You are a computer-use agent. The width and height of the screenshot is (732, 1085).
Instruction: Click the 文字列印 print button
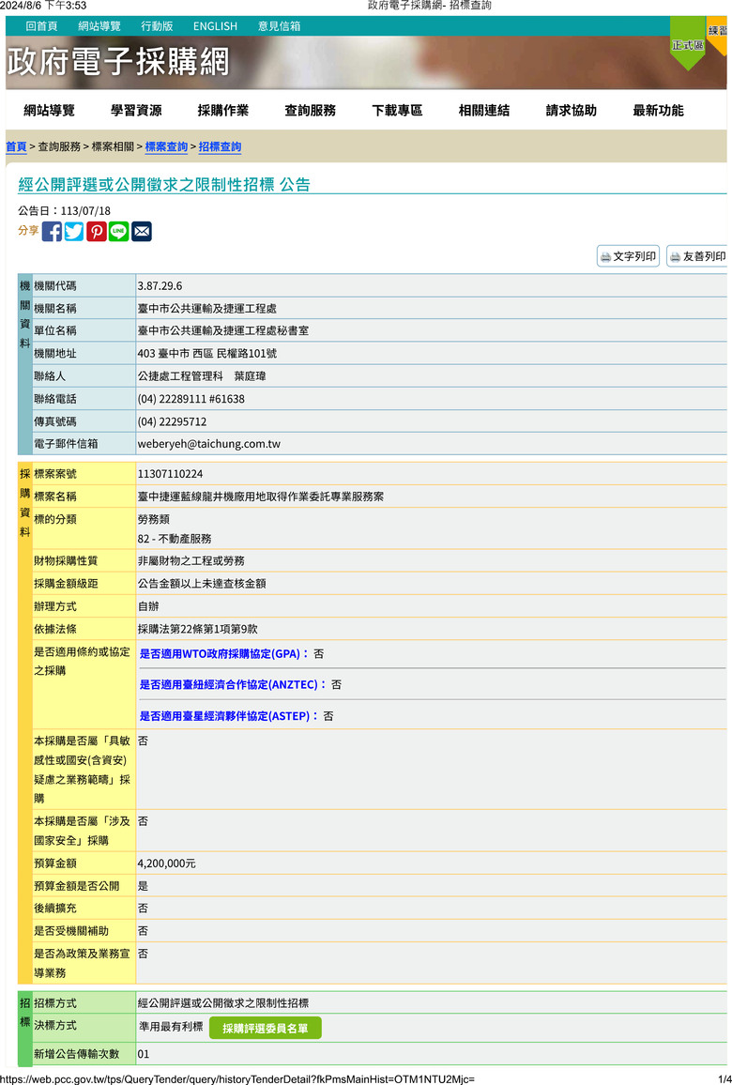click(x=628, y=256)
